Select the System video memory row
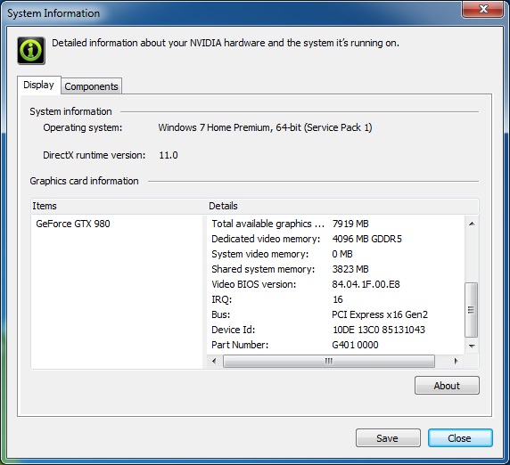This screenshot has height=465, width=510. tap(335, 254)
